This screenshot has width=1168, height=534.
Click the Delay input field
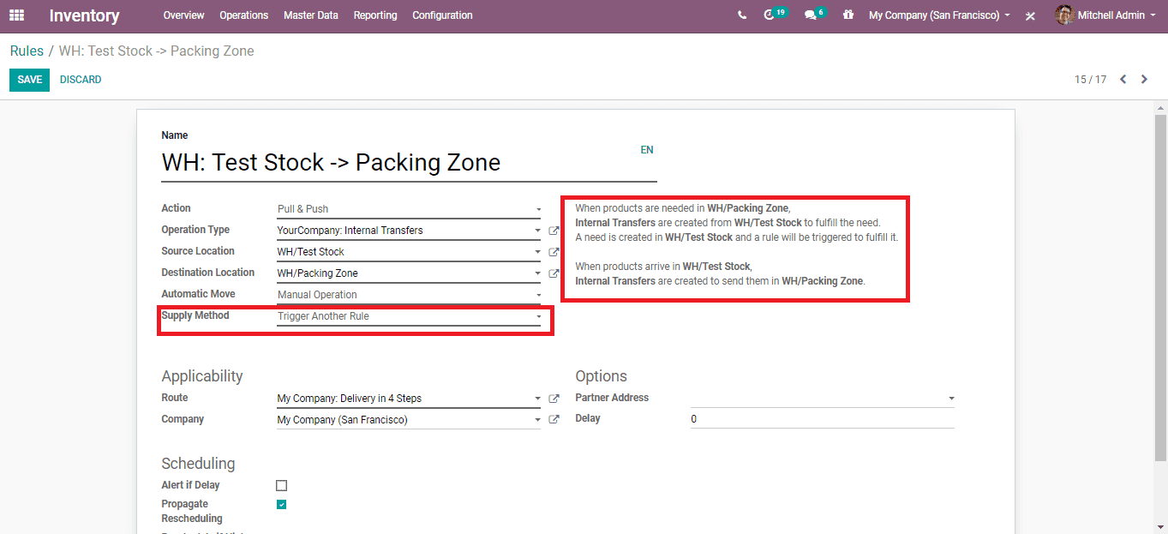click(x=823, y=419)
